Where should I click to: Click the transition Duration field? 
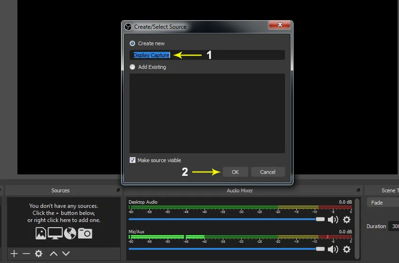coord(393,226)
